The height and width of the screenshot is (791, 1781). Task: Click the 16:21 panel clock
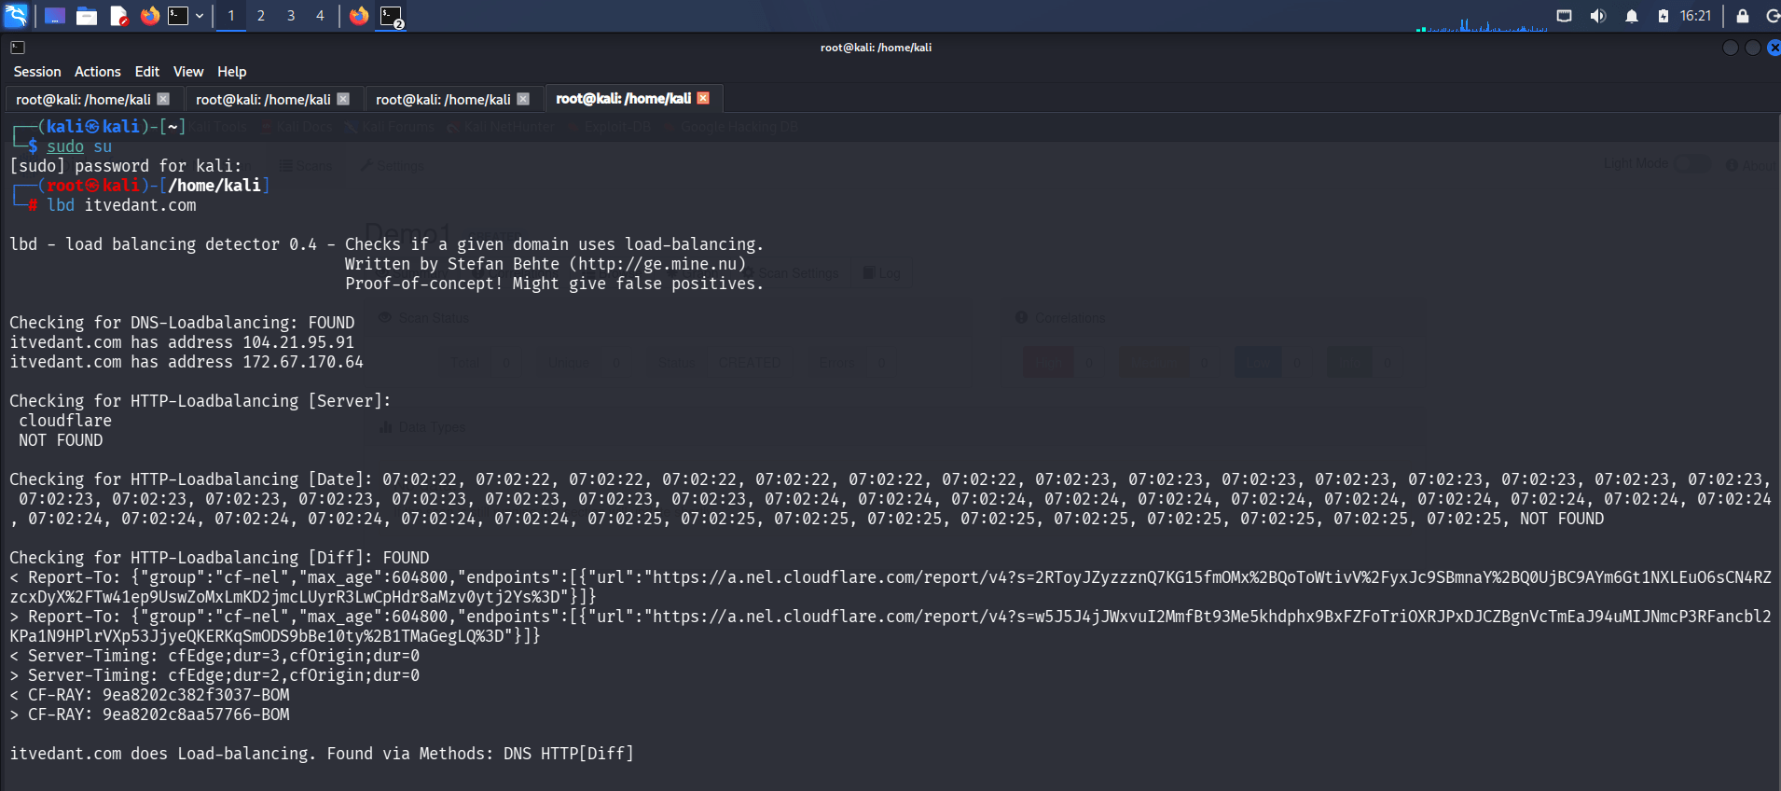[x=1695, y=16]
